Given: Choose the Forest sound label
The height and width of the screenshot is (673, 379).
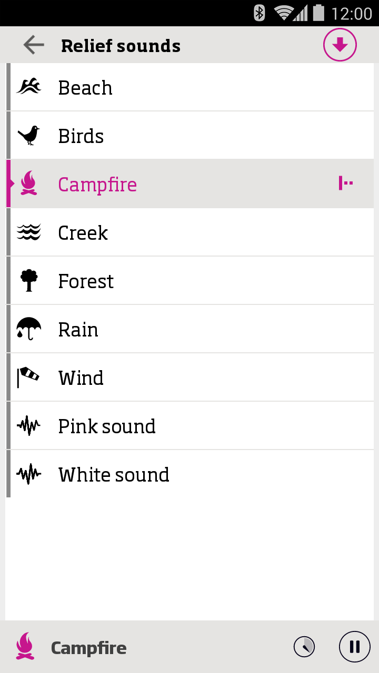Looking at the screenshot, I should pos(86,281).
